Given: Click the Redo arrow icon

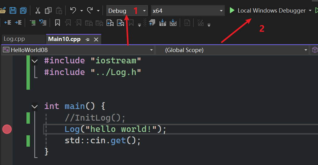Looking at the screenshot, I should (90, 11).
